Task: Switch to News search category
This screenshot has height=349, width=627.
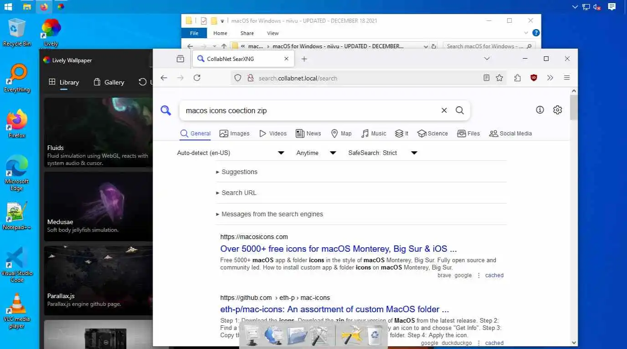Action: [x=308, y=134]
